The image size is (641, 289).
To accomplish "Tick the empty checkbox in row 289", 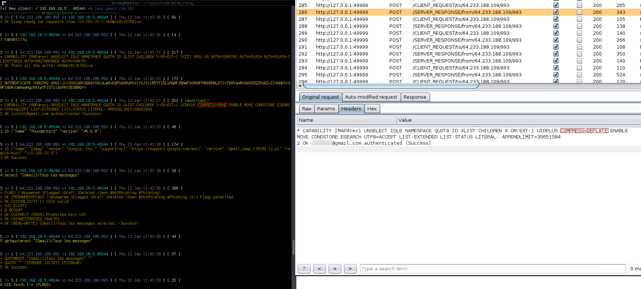I will [x=579, y=33].
